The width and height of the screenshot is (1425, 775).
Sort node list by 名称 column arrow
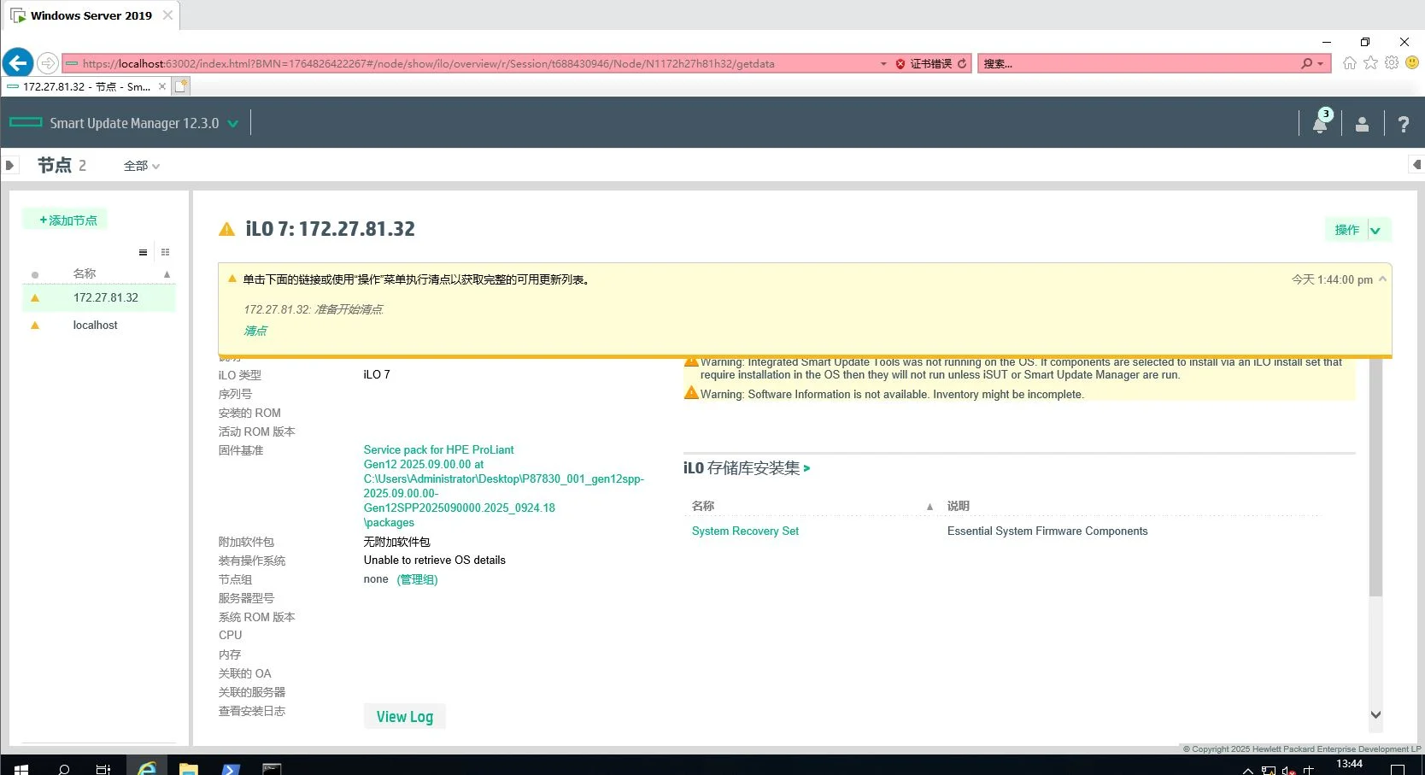[x=167, y=274]
